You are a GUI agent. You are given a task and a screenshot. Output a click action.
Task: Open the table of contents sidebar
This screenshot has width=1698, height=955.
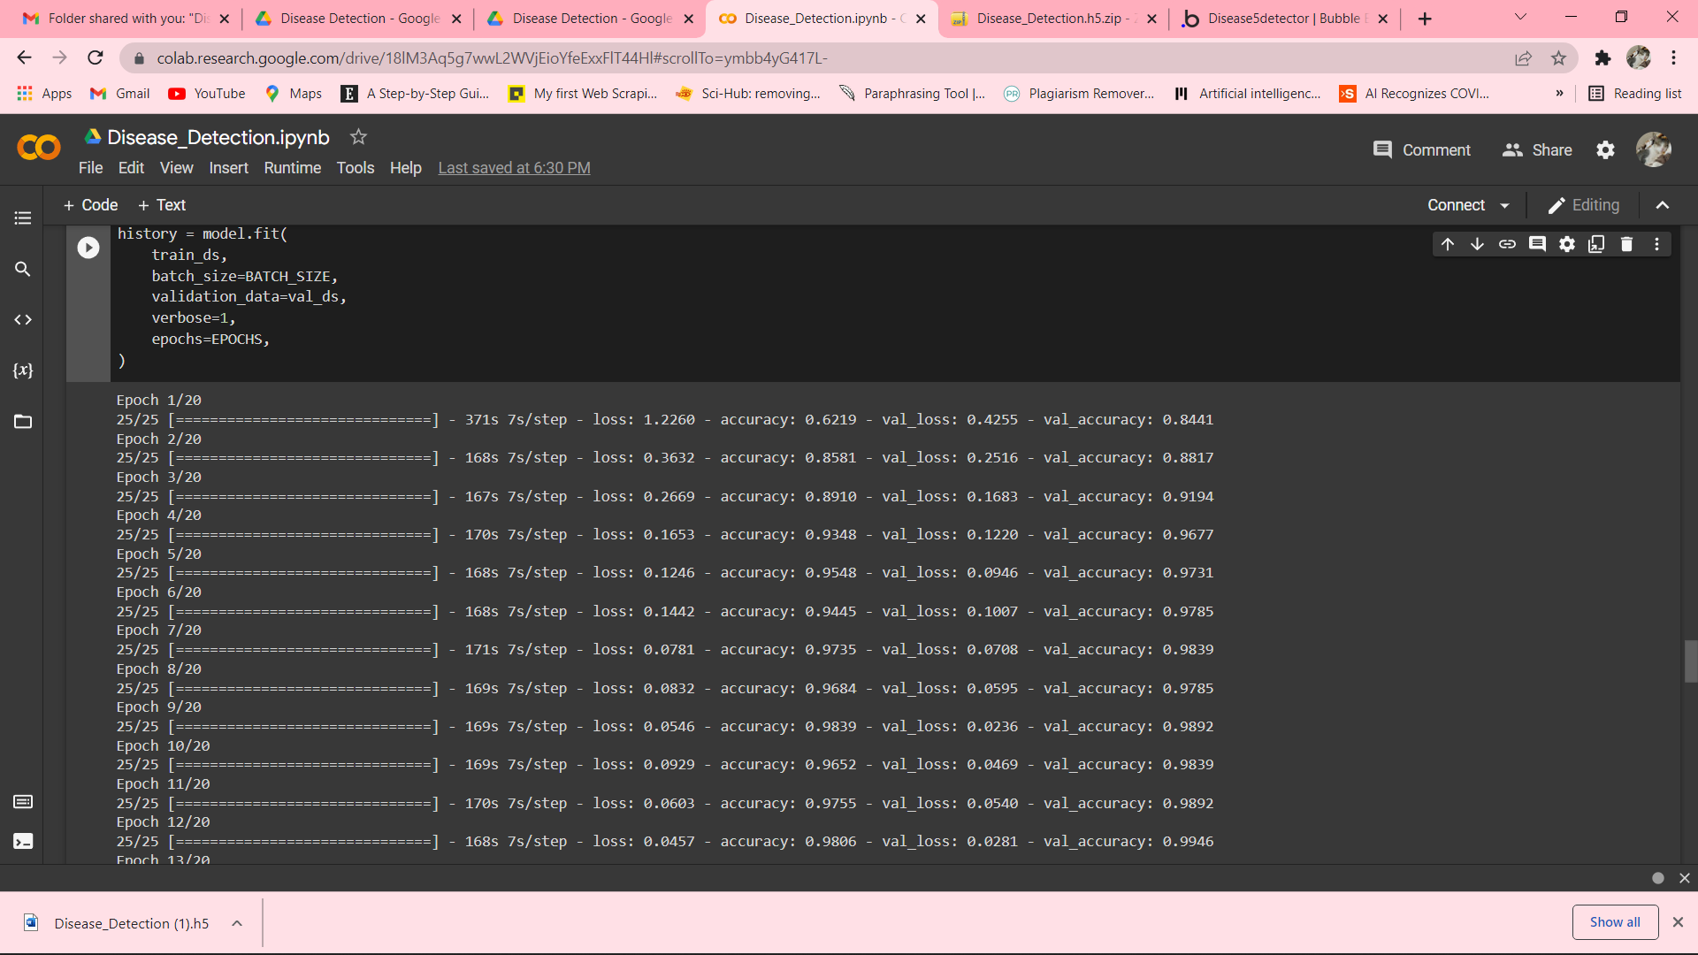[23, 218]
